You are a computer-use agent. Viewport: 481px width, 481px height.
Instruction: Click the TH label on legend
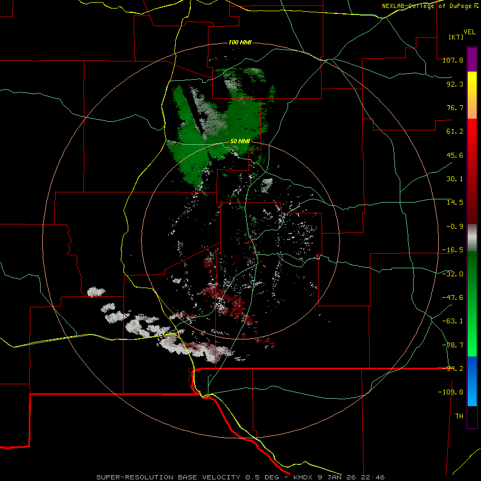coord(459,416)
